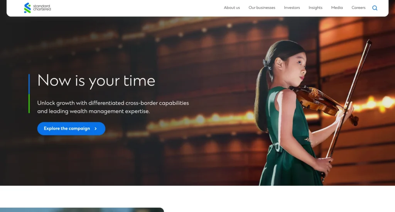The image size is (395, 212).
Task: Open the Careers page link
Action: point(358,8)
